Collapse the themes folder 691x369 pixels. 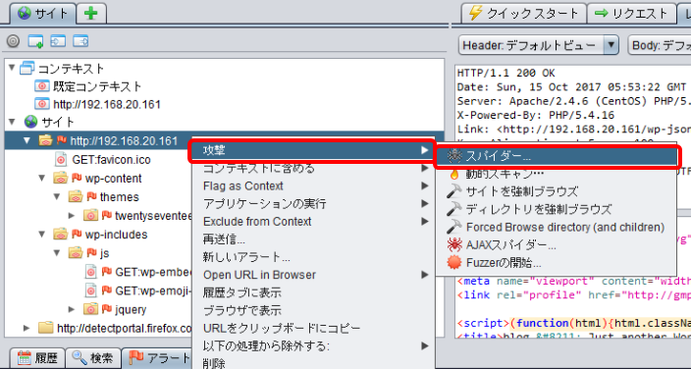[x=57, y=196]
